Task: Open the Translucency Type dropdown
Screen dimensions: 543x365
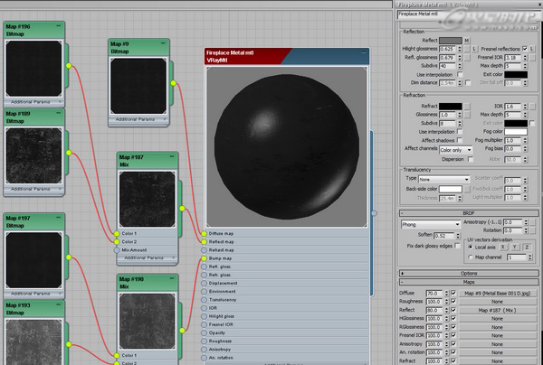Action: [444, 180]
